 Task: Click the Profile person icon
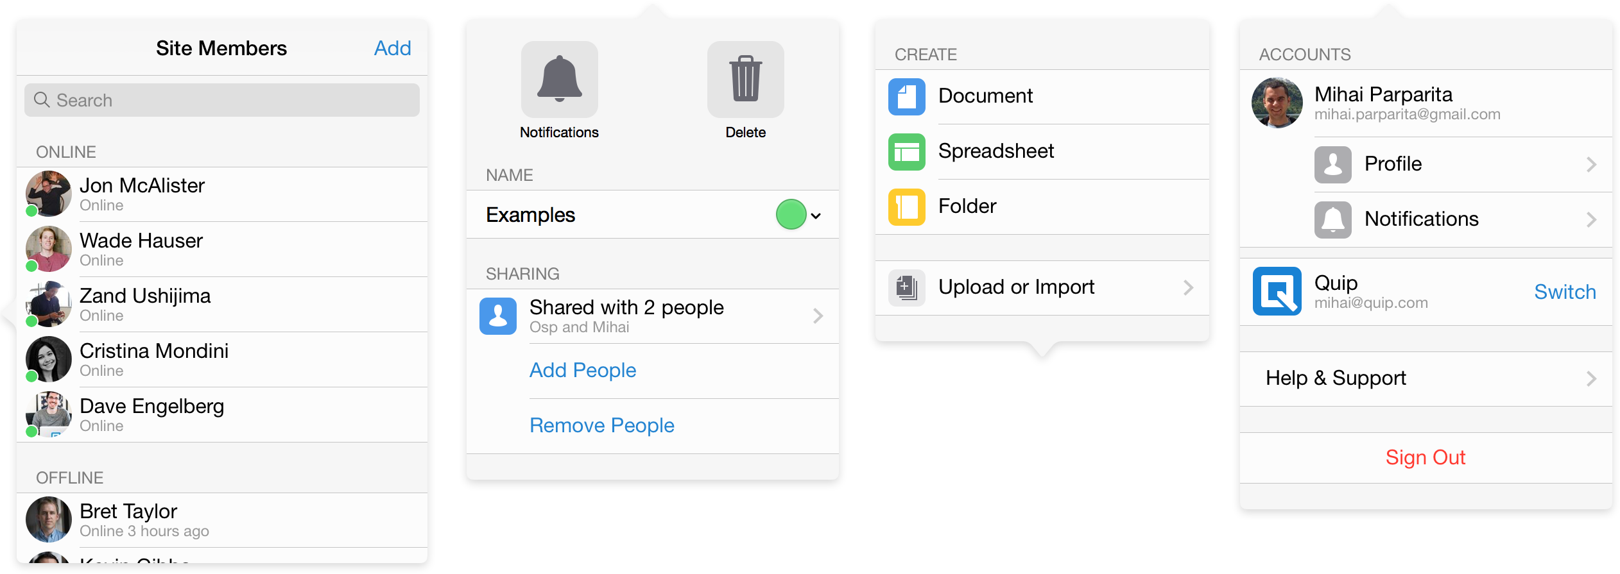[x=1332, y=165]
